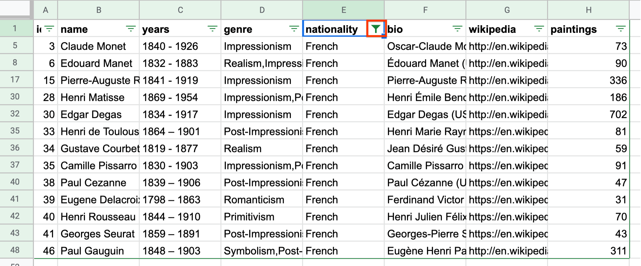Open the years column filter icon
This screenshot has height=266, width=641.
click(212, 29)
